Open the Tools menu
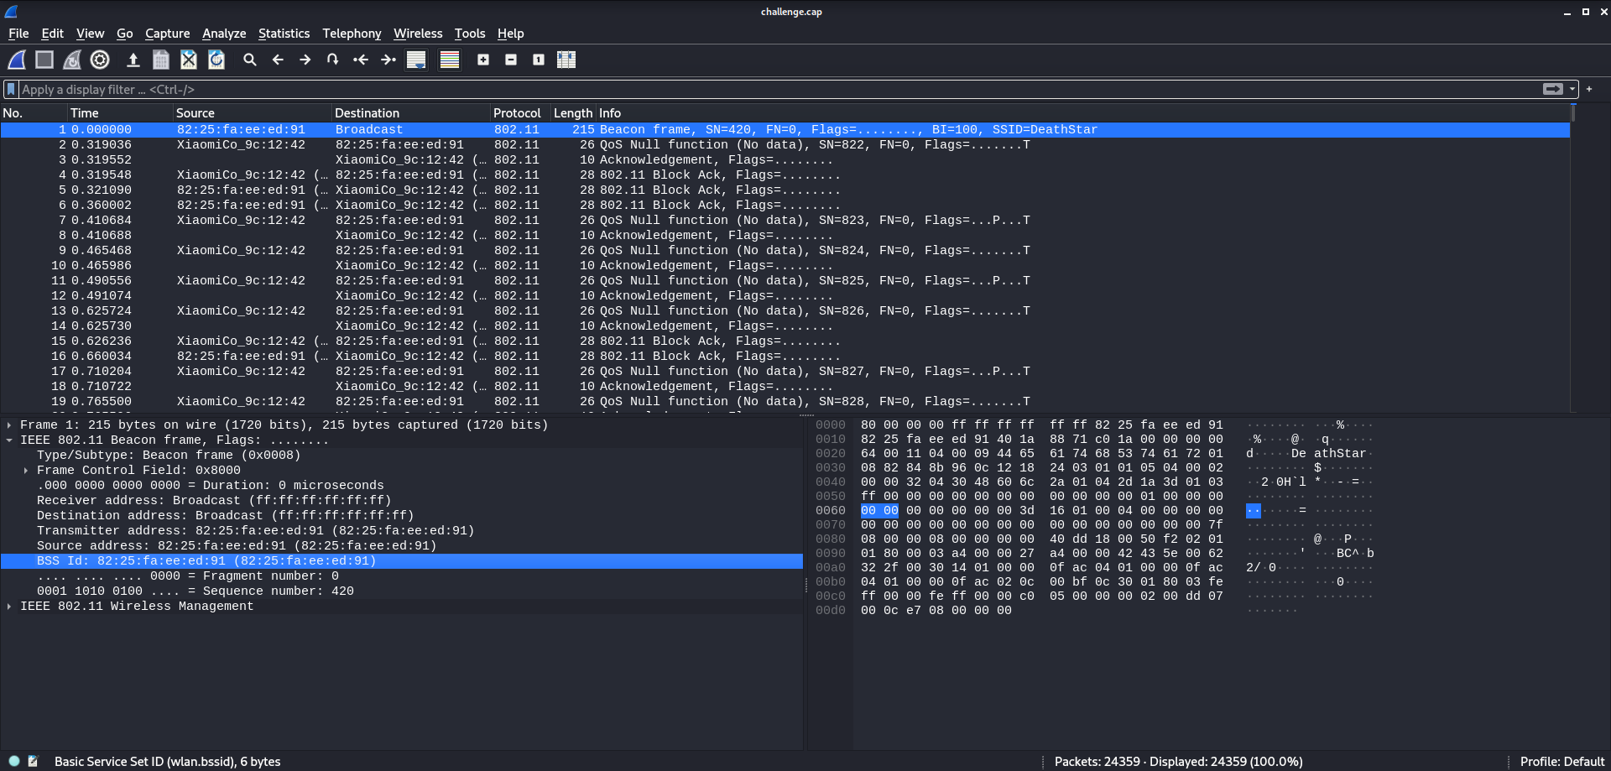This screenshot has height=771, width=1611. click(470, 34)
